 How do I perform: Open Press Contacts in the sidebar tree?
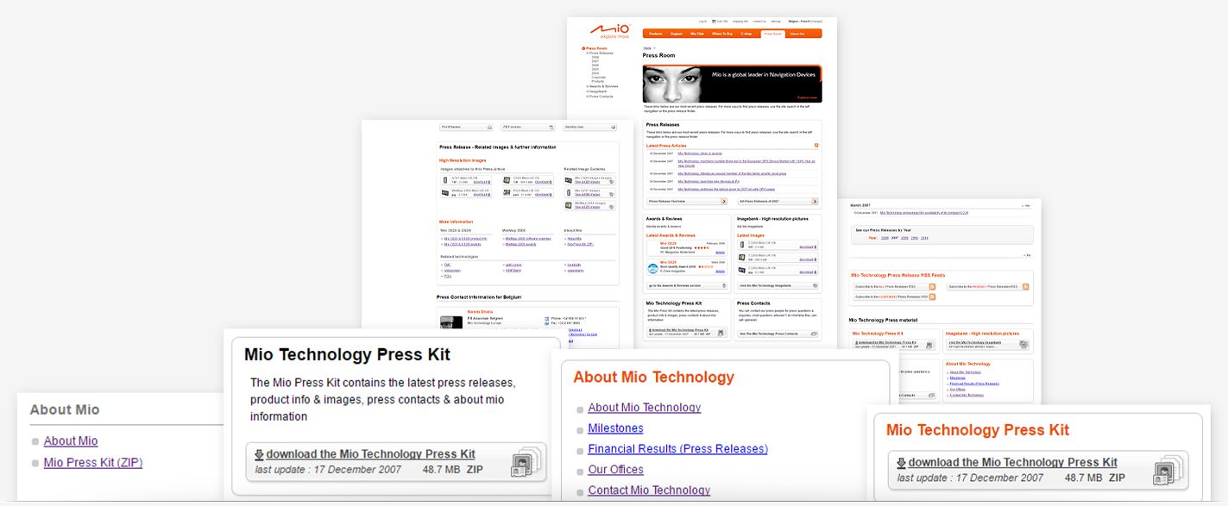tap(600, 97)
